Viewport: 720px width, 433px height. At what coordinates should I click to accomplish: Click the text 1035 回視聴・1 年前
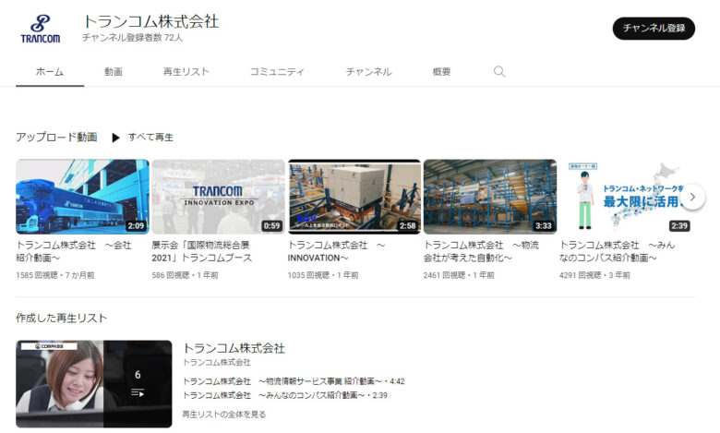click(x=323, y=275)
